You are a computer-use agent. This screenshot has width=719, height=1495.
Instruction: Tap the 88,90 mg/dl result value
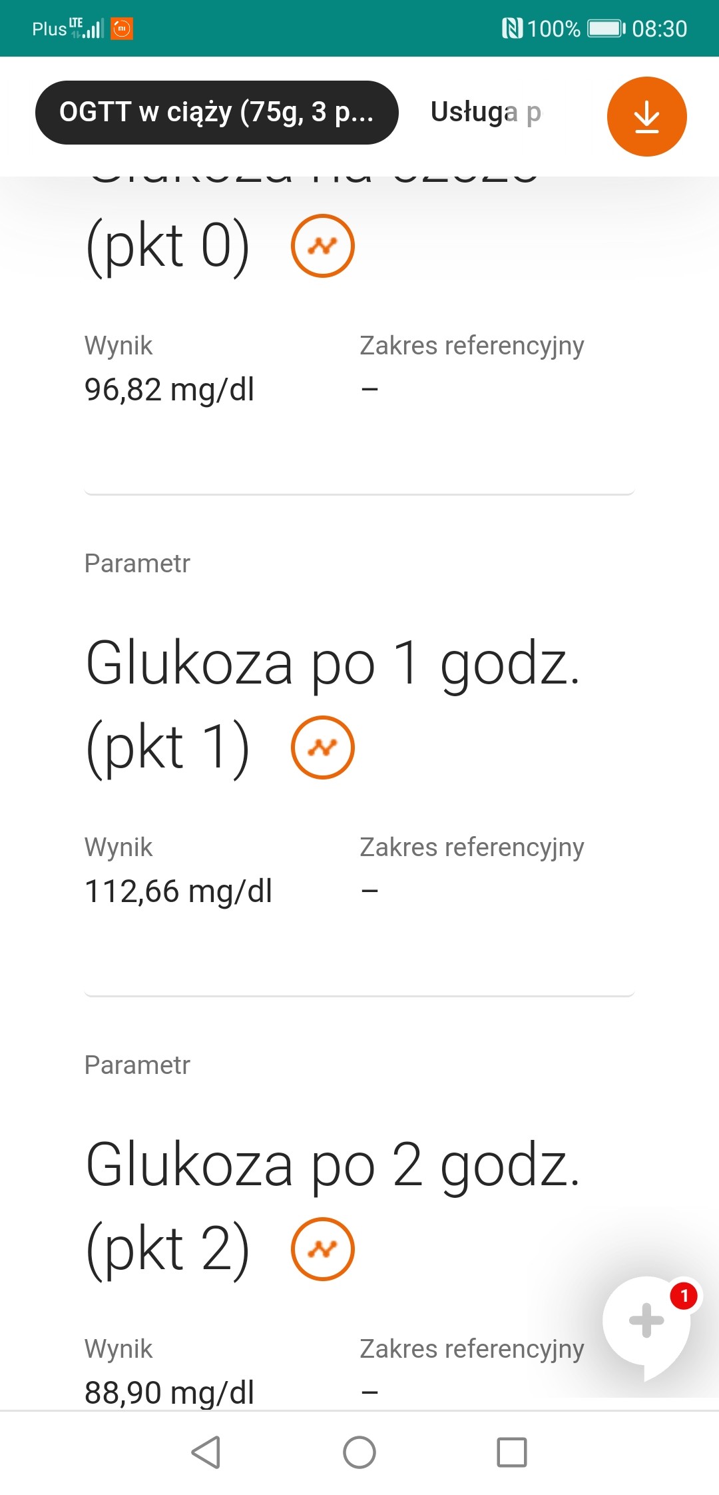click(169, 1392)
